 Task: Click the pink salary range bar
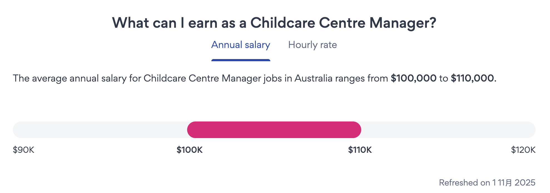pyautogui.click(x=274, y=130)
